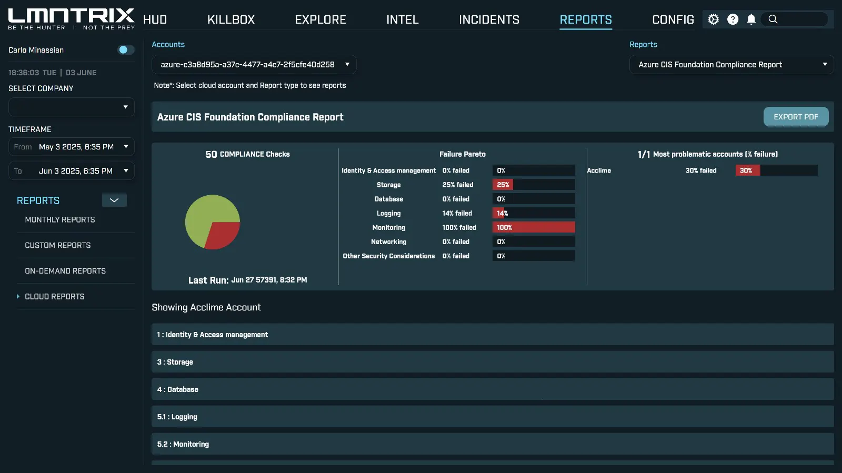Collapse the Reports sidebar section chevron
Viewport: 842px width, 473px height.
point(114,200)
